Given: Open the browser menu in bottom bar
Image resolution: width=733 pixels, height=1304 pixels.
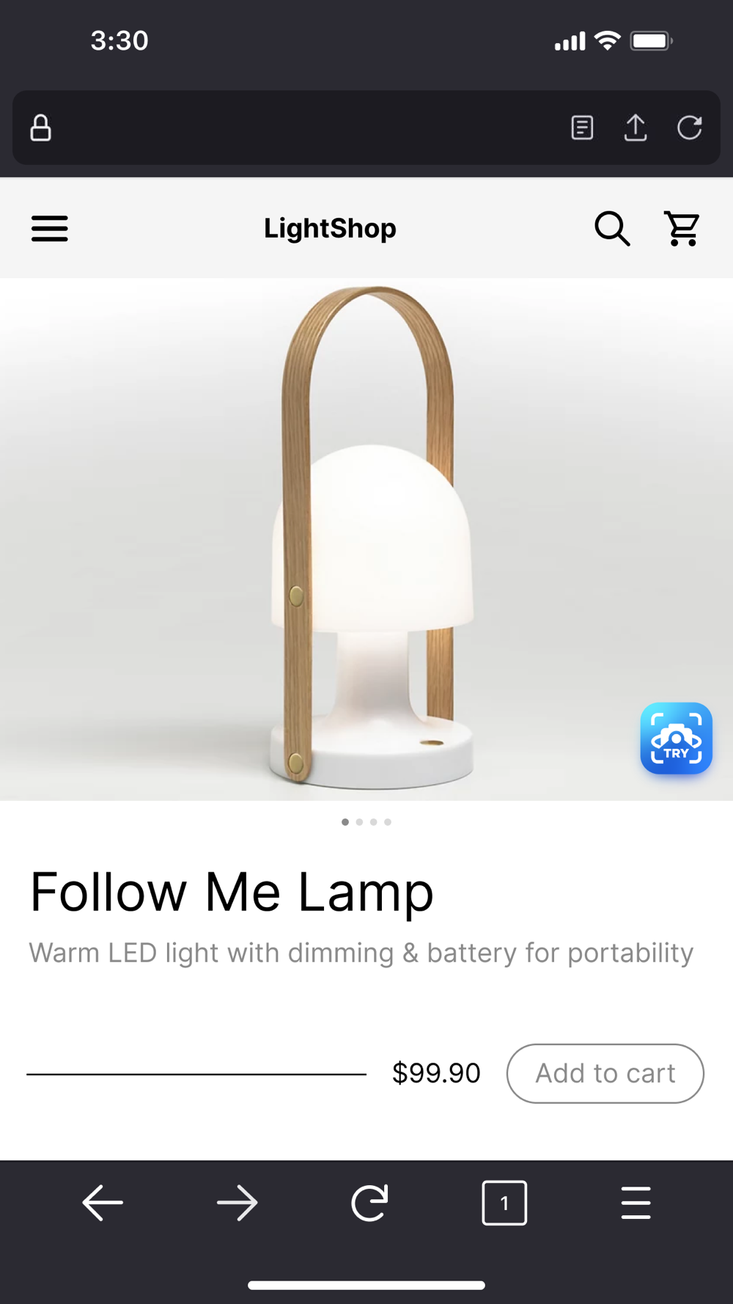Looking at the screenshot, I should click(636, 1203).
